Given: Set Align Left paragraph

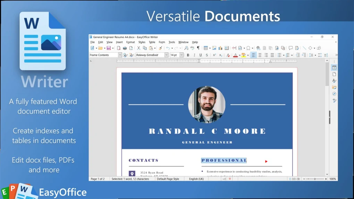Looking at the screenshot, I should click(254, 55).
